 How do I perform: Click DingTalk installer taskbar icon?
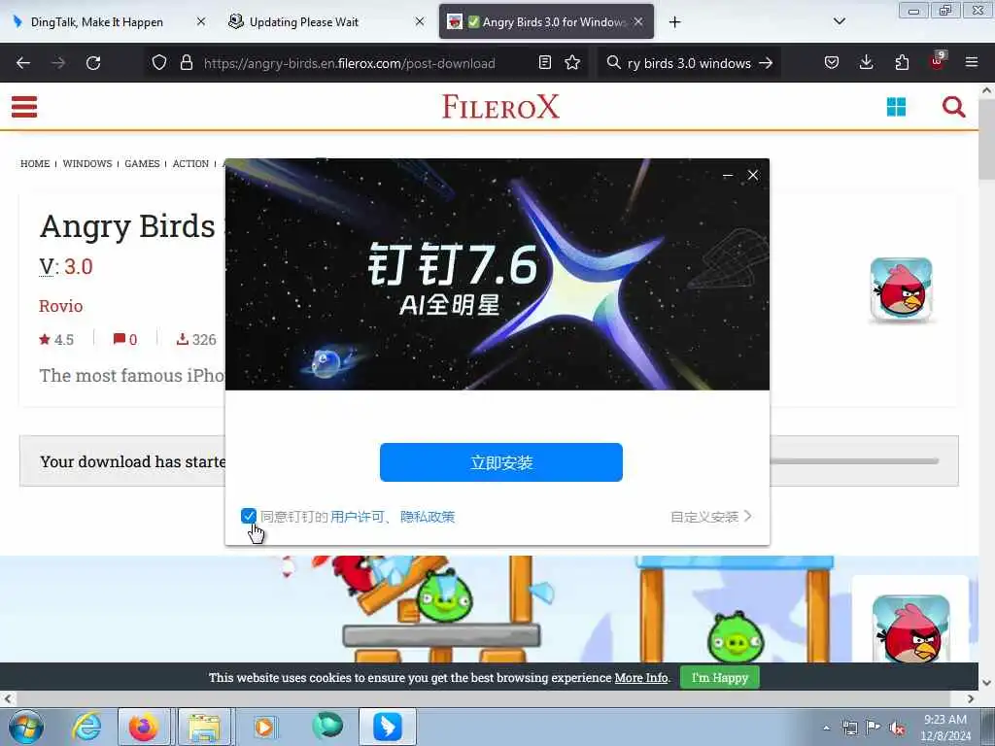click(387, 727)
